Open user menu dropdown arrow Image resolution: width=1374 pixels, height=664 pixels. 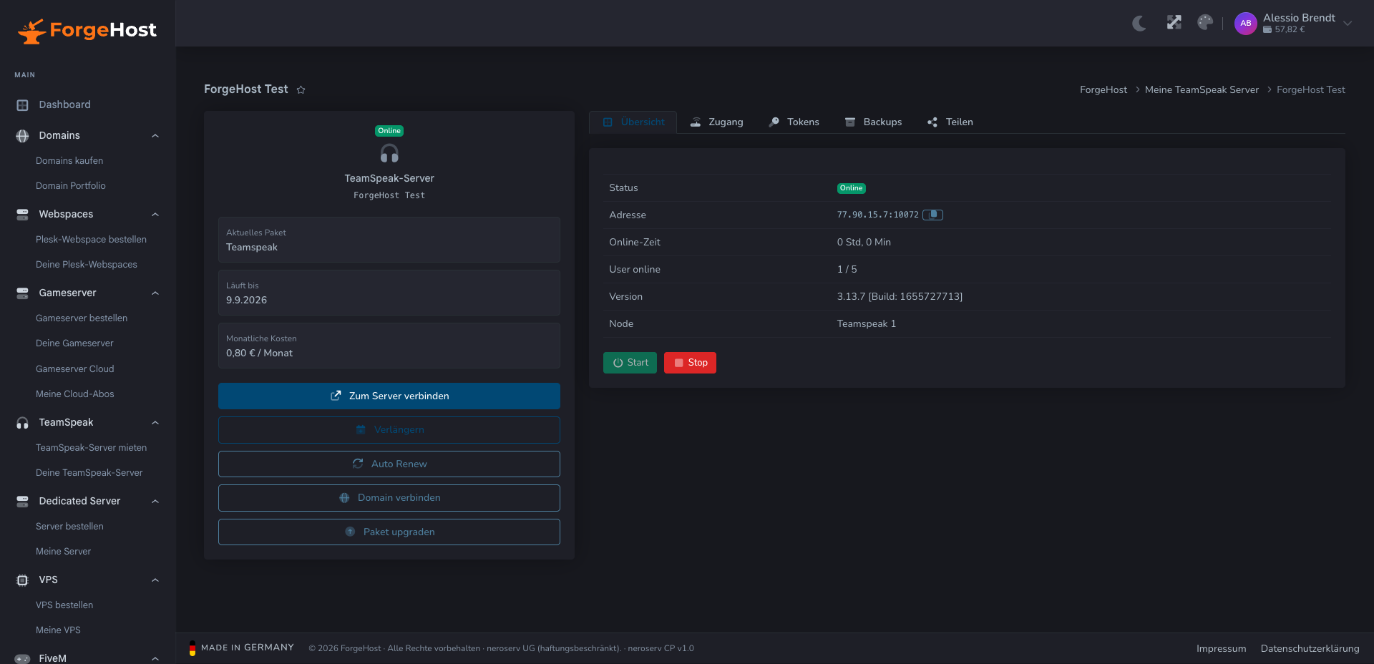pos(1348,23)
